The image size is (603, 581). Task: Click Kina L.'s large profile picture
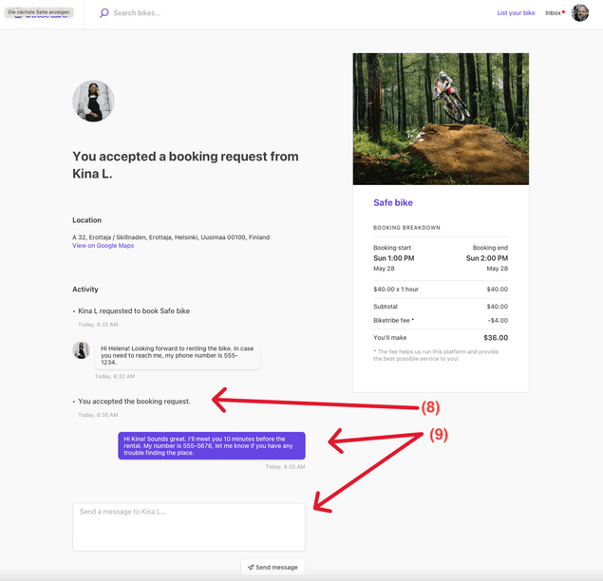(93, 102)
